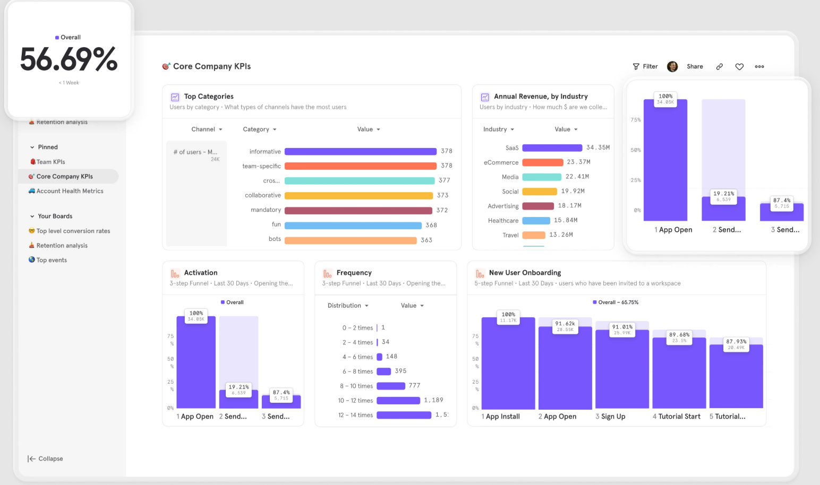The width and height of the screenshot is (820, 485).
Task: Open the Distribution dropdown in Frequency panel
Action: tap(347, 305)
